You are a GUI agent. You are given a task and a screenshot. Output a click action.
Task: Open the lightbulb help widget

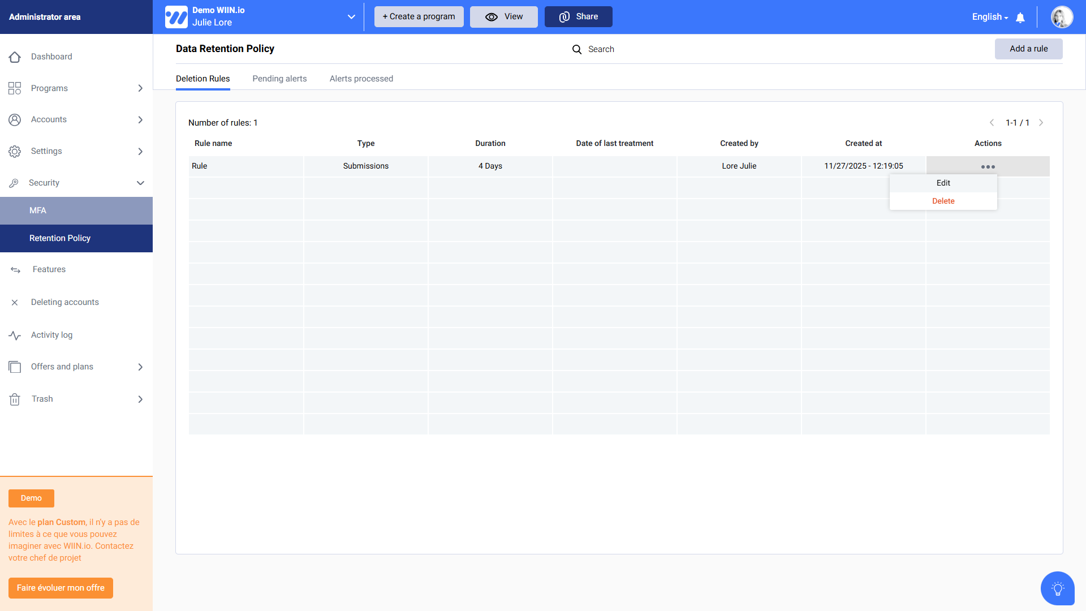(x=1057, y=588)
